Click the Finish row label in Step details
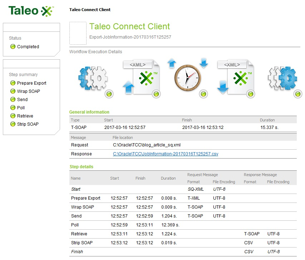 (77, 252)
